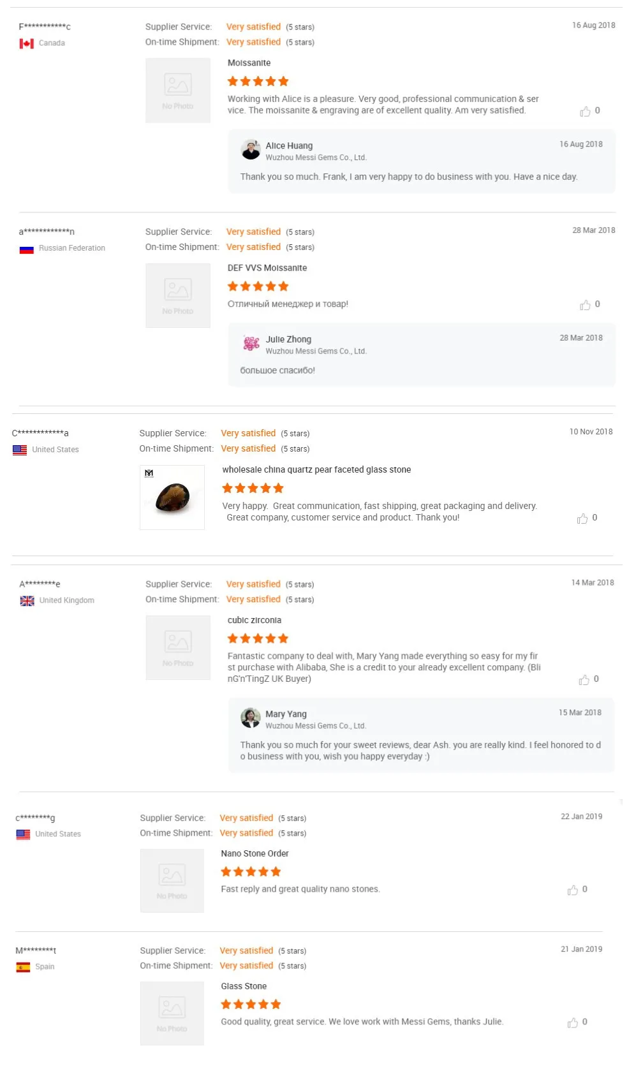Click the Spain flag icon
The image size is (629, 1069).
tap(23, 967)
